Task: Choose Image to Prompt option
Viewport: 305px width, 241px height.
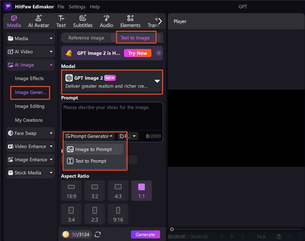Action: 94,149
